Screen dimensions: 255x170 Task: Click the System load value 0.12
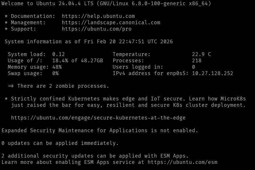59,54
